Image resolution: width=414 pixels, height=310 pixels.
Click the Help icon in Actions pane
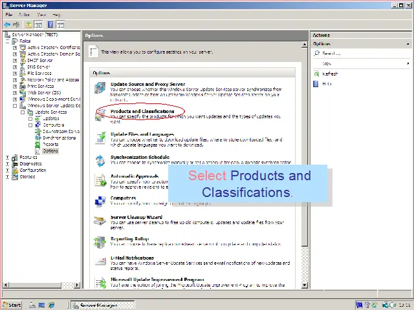pos(316,84)
